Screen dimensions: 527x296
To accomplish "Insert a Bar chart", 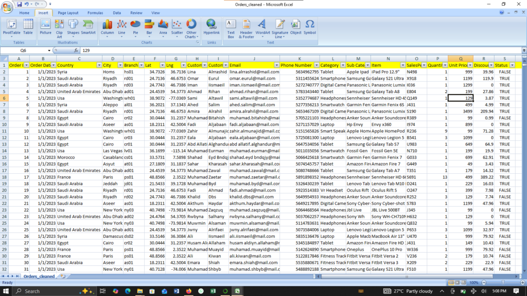I will click(x=149, y=29).
